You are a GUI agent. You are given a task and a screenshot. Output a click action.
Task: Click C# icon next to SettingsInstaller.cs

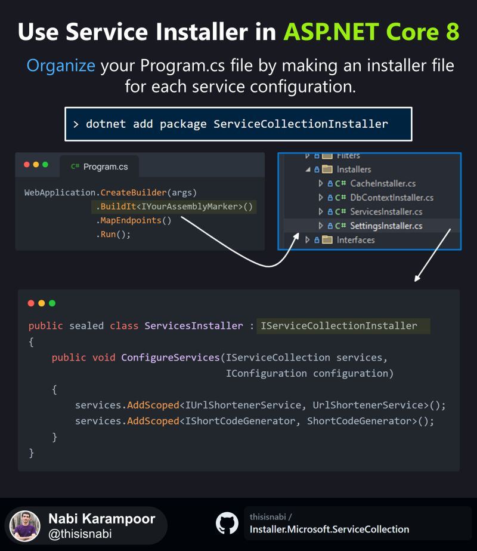[x=340, y=226]
